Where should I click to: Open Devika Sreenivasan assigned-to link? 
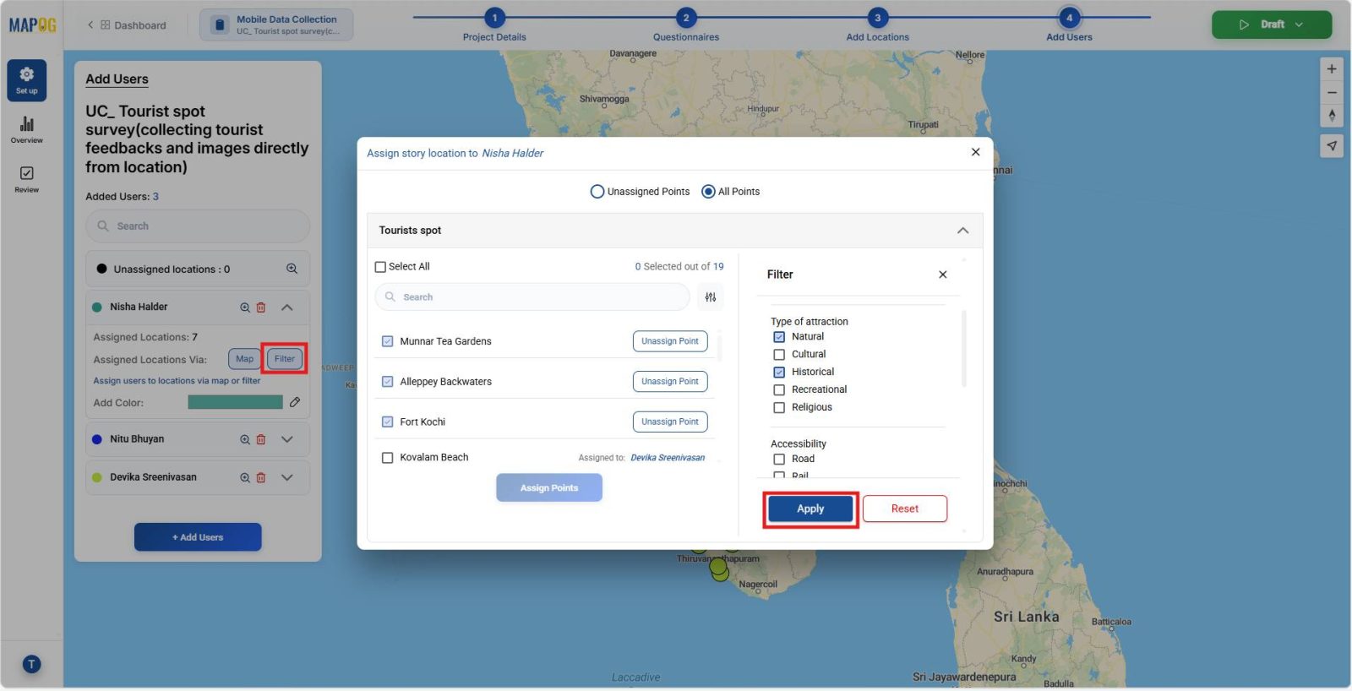click(x=668, y=458)
